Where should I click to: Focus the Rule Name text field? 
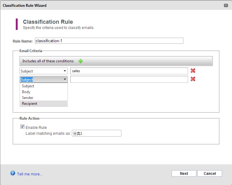tap(109, 41)
